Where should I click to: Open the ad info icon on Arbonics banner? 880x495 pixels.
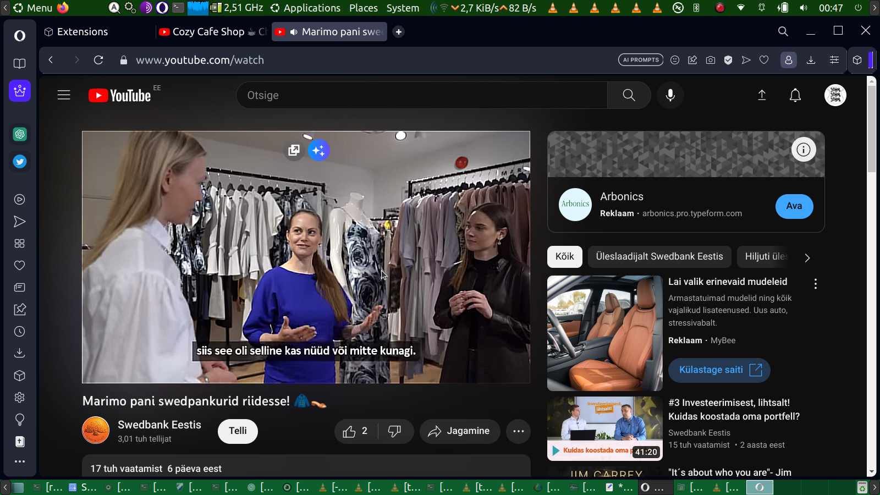click(x=804, y=150)
